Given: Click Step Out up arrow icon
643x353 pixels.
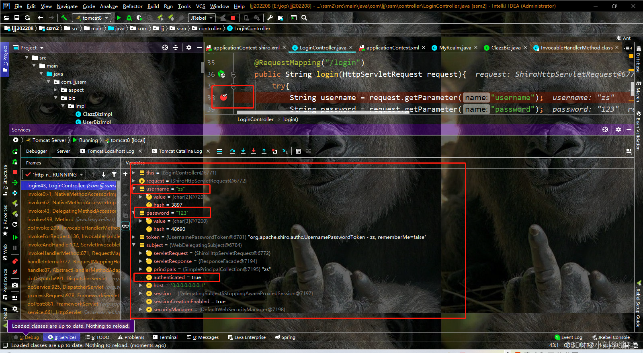Looking at the screenshot, I should [x=264, y=151].
